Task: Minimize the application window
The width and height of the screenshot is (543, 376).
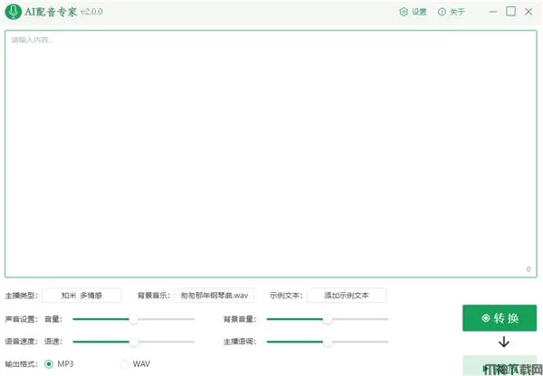Action: click(493, 12)
